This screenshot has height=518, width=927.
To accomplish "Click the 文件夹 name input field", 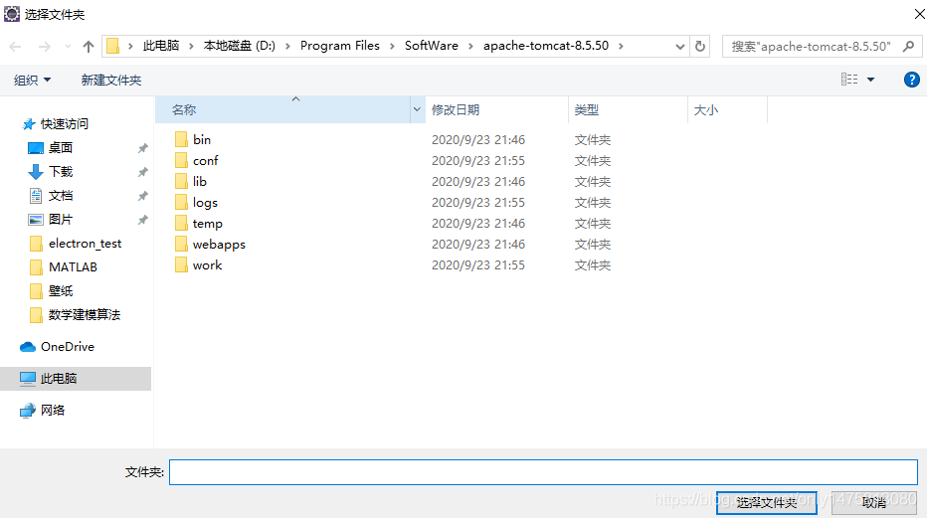I will point(543,472).
